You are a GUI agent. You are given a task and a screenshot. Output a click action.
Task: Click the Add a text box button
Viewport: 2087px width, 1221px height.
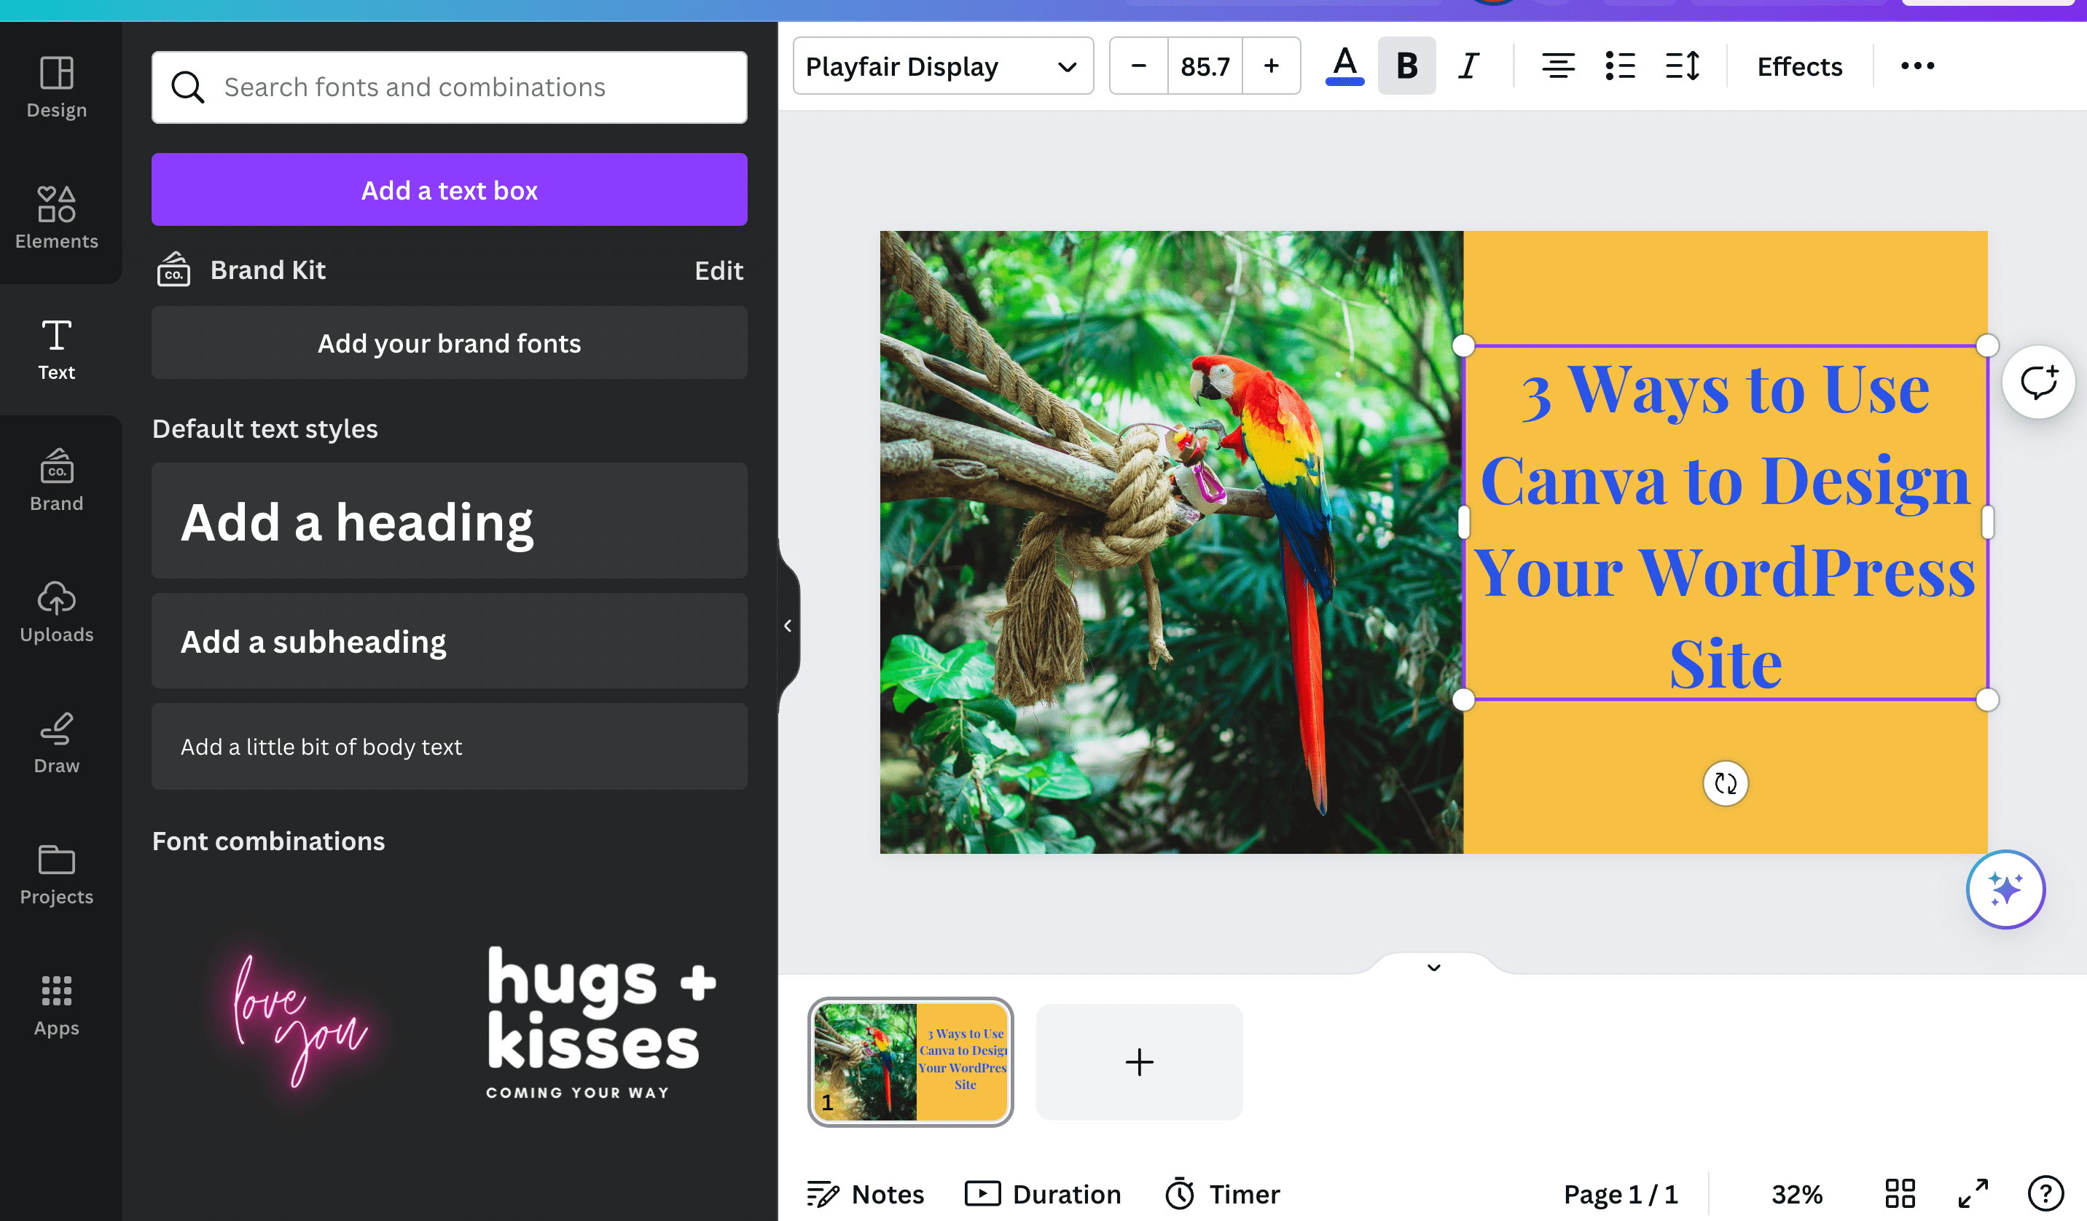(449, 189)
